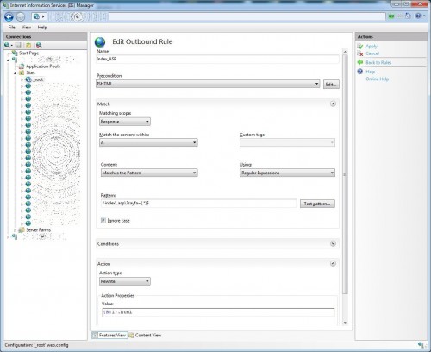Click the Save icon in Connections toolbar
The width and height of the screenshot is (431, 352).
[18, 45]
